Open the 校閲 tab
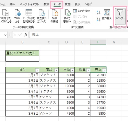The height and width of the screenshot is (121, 128). click(x=68, y=4)
